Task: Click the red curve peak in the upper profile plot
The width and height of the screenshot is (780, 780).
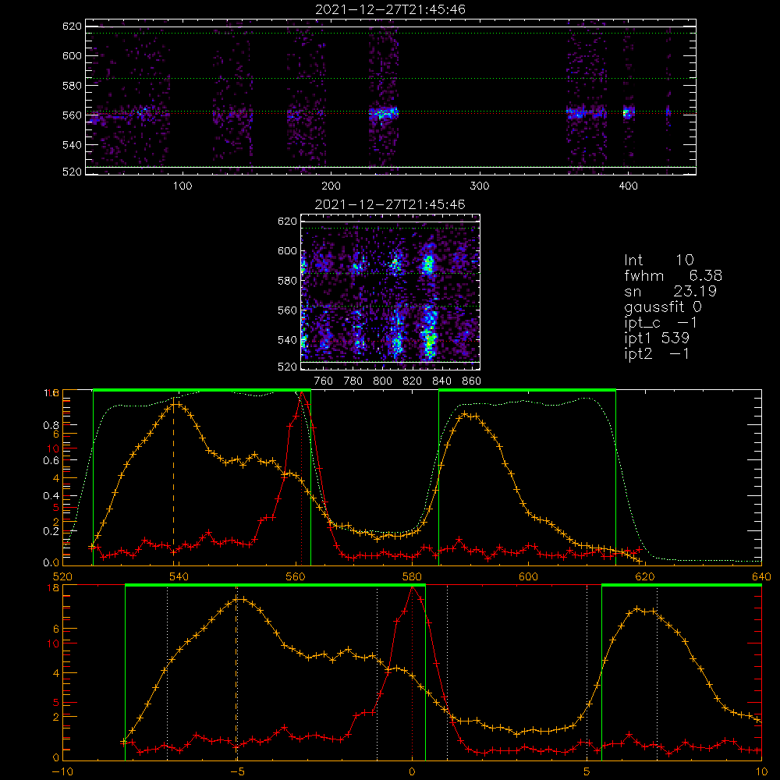Action: pyautogui.click(x=302, y=394)
